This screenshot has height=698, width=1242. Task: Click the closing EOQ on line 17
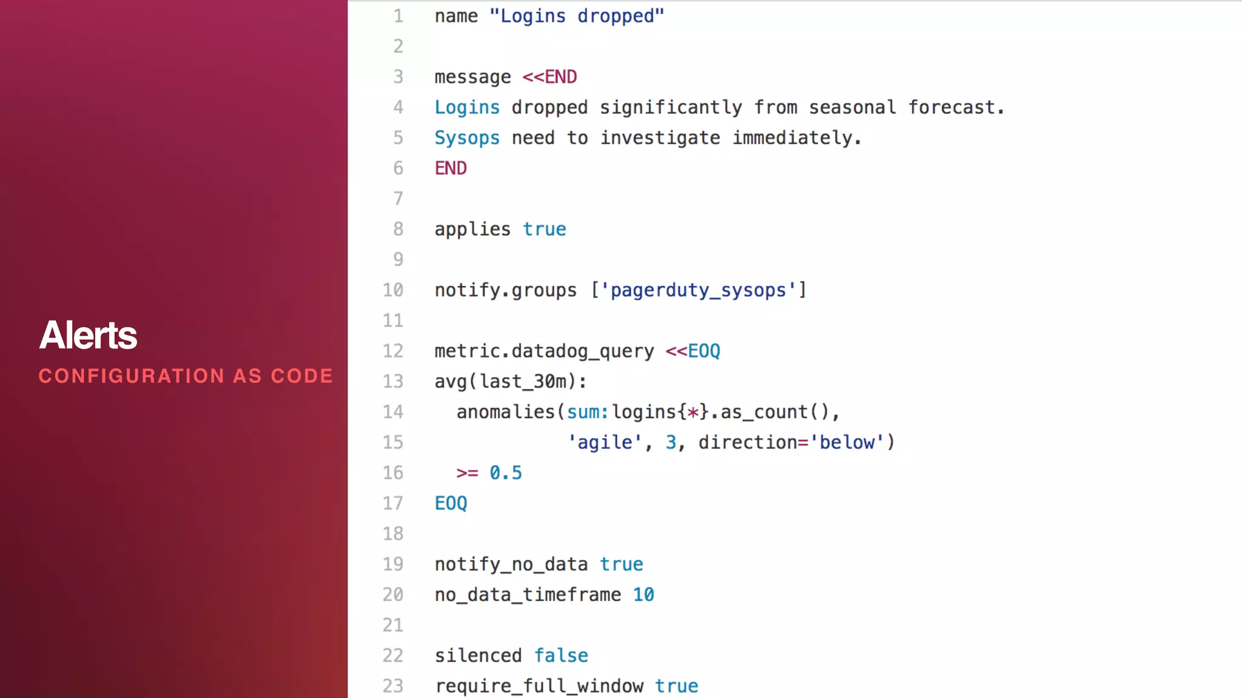coord(451,504)
